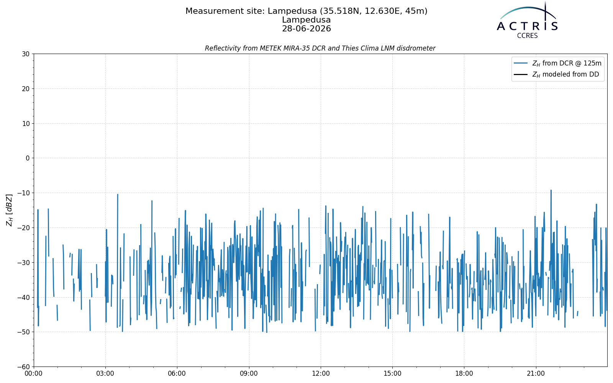This screenshot has width=613, height=383.
Task: Click y-axis tick label 10
Action: pos(26,124)
